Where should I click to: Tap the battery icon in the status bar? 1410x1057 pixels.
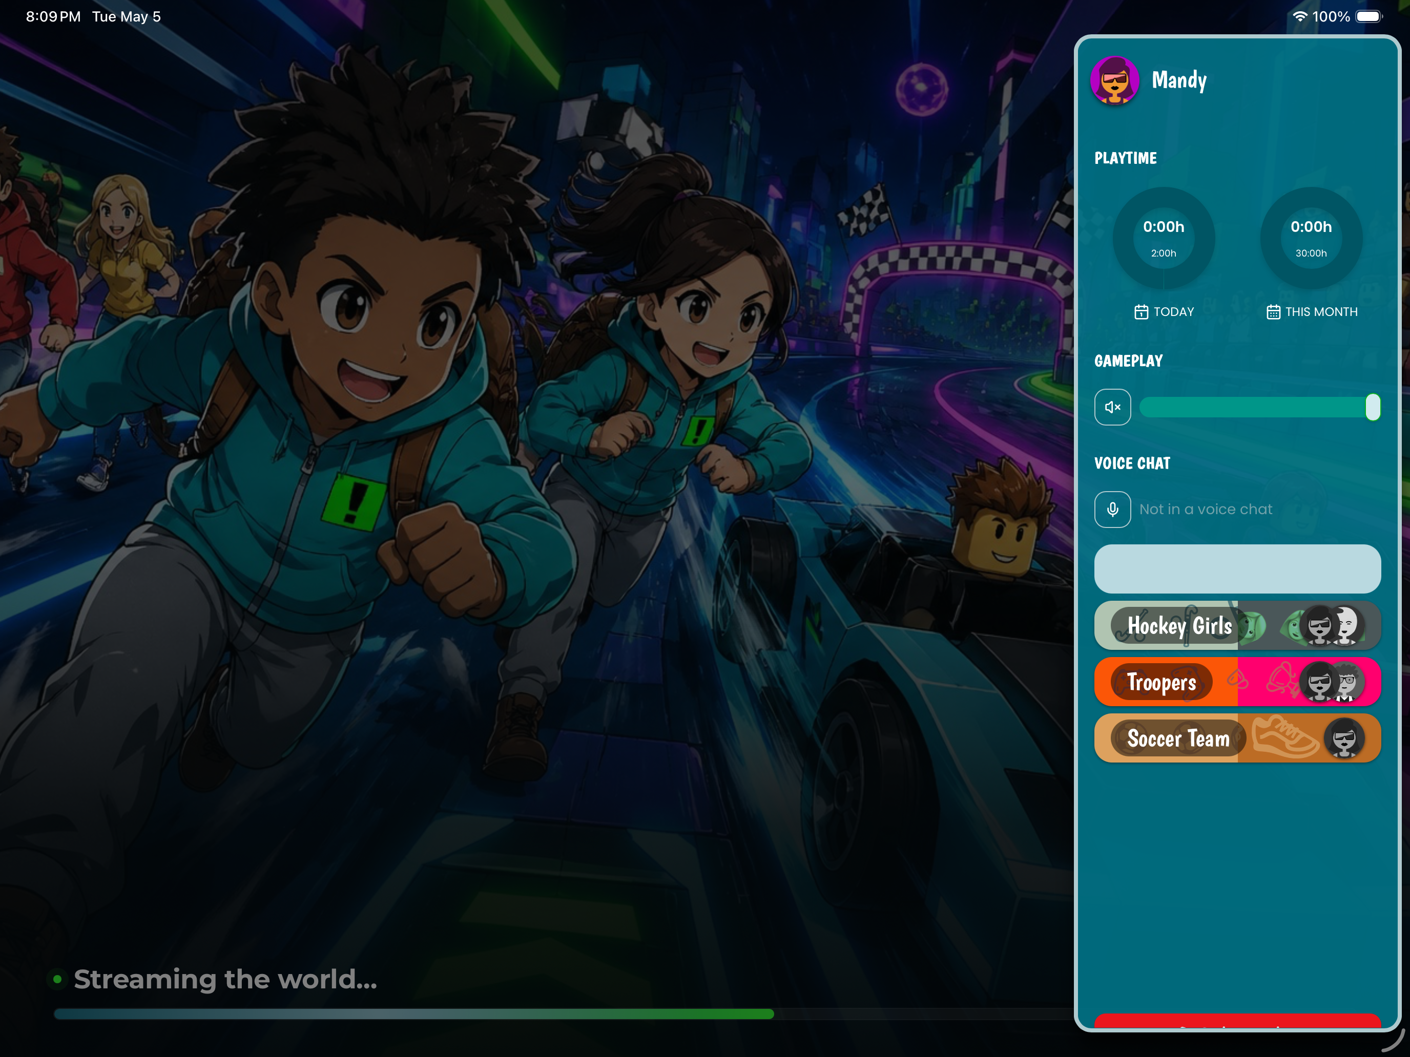pos(1368,16)
